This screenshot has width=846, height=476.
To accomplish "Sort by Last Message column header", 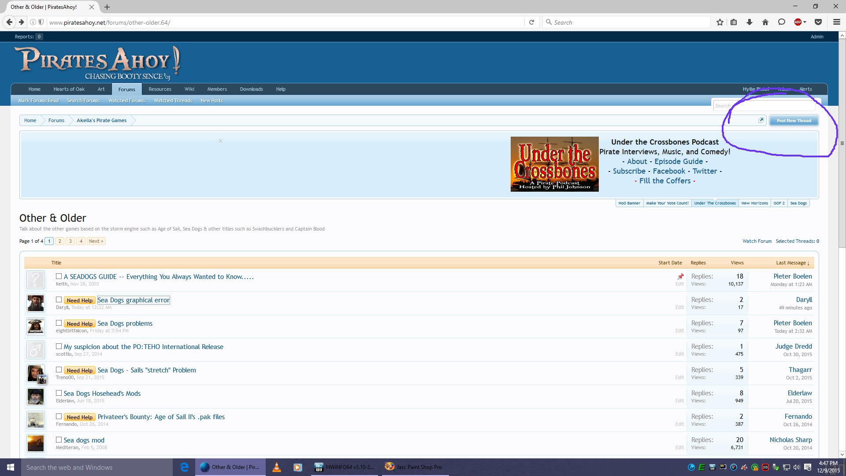I will (793, 263).
